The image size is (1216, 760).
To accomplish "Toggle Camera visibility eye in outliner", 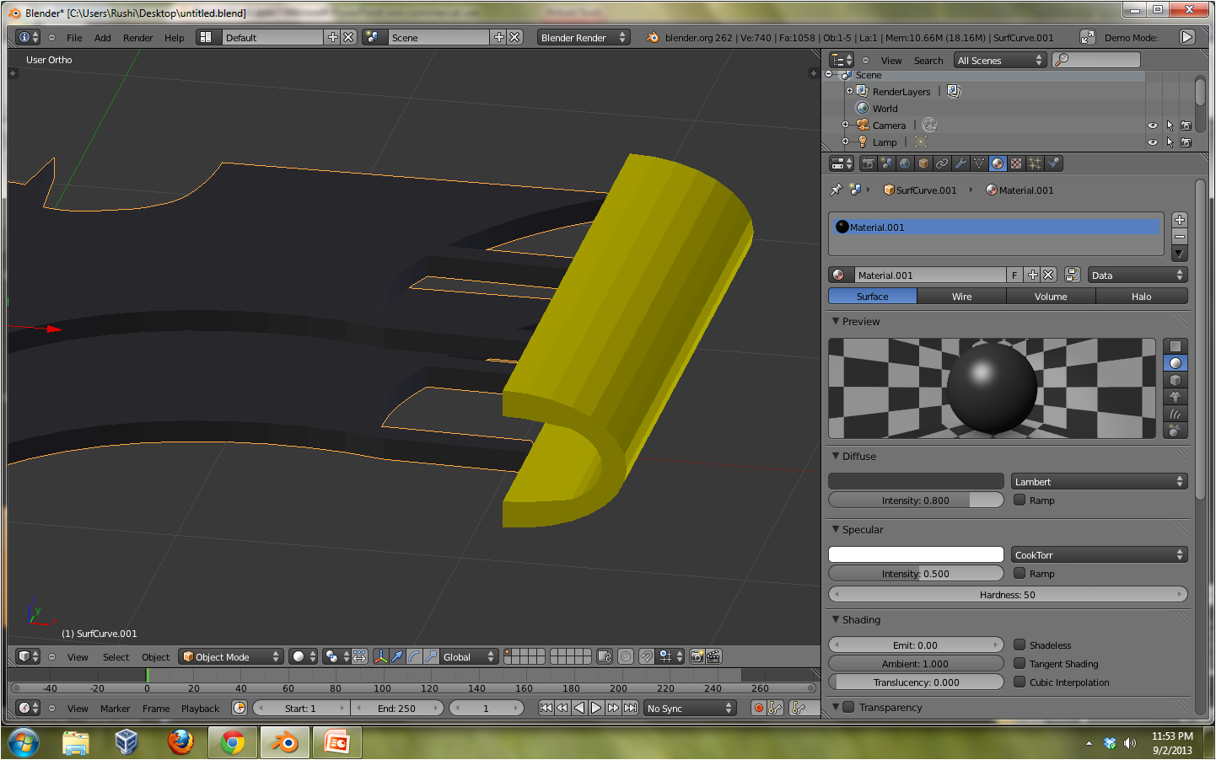I will pyautogui.click(x=1153, y=126).
